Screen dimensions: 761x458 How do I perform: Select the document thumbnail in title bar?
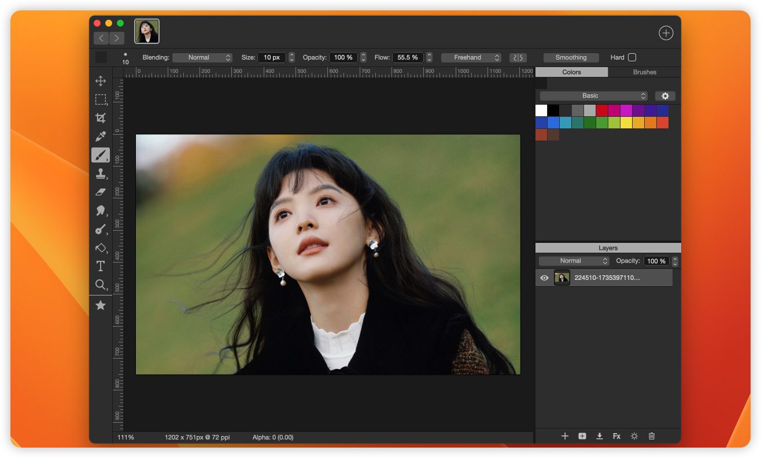[x=147, y=31]
